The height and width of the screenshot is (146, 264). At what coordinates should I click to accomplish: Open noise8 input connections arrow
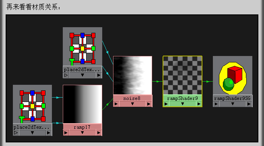[116, 104]
